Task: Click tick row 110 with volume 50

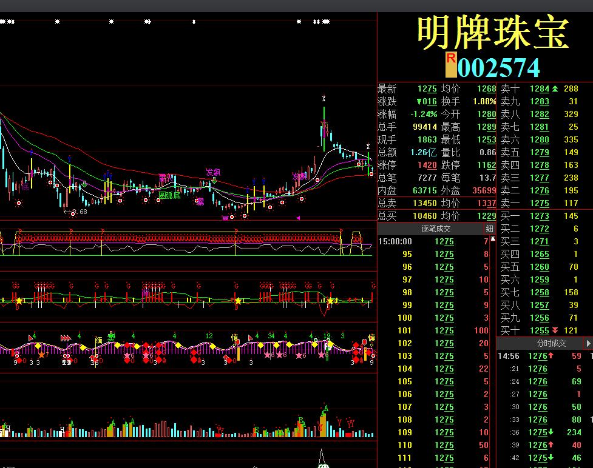Action: pos(434,445)
